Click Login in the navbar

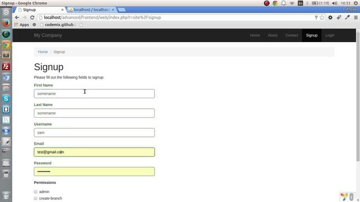click(x=330, y=35)
